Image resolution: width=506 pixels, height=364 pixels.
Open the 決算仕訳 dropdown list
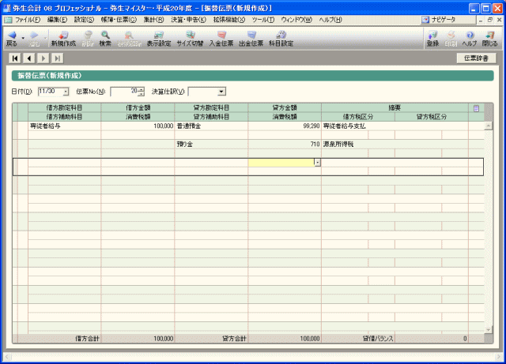click(x=221, y=92)
